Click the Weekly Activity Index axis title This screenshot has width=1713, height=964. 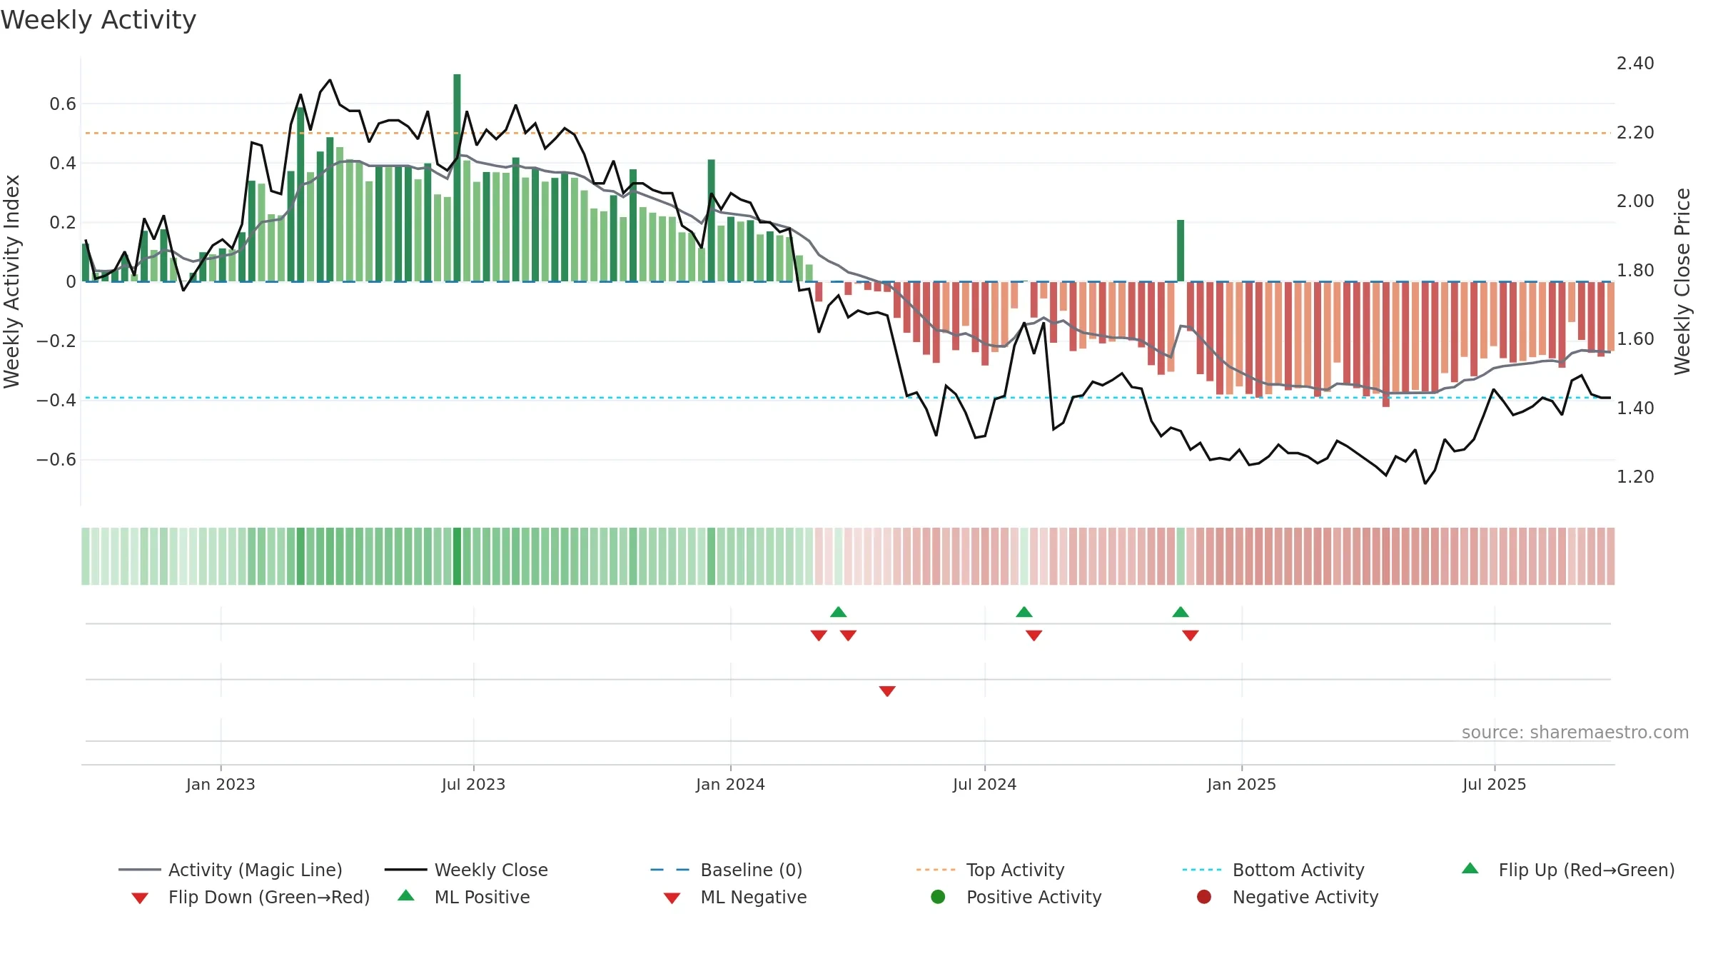11,281
